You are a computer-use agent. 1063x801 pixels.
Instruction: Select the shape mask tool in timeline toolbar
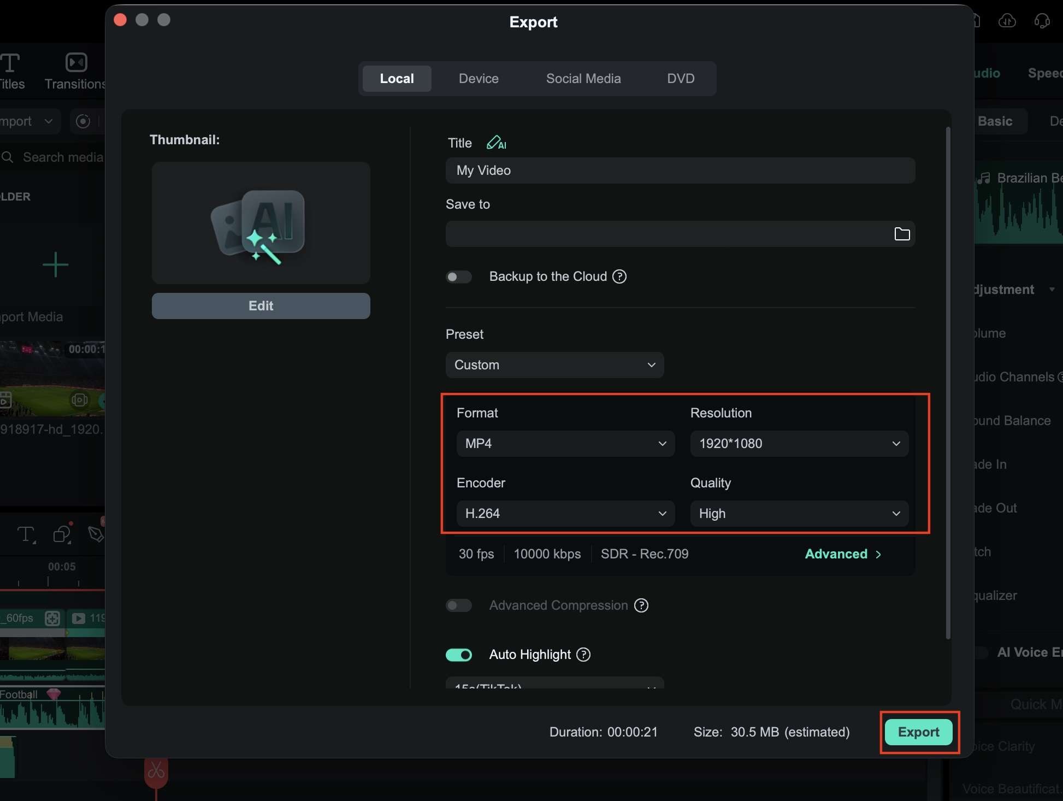point(62,534)
